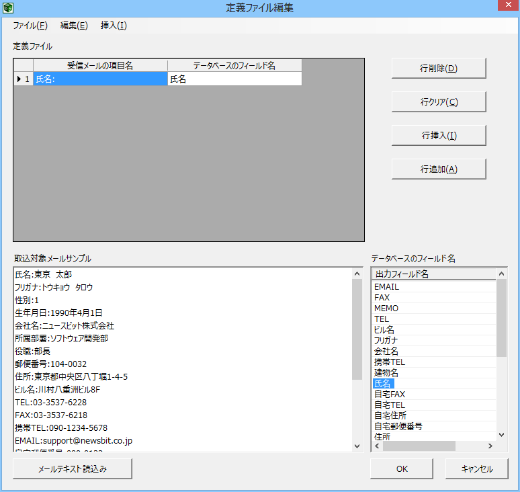Click メールテキスト読込み button

73,468
